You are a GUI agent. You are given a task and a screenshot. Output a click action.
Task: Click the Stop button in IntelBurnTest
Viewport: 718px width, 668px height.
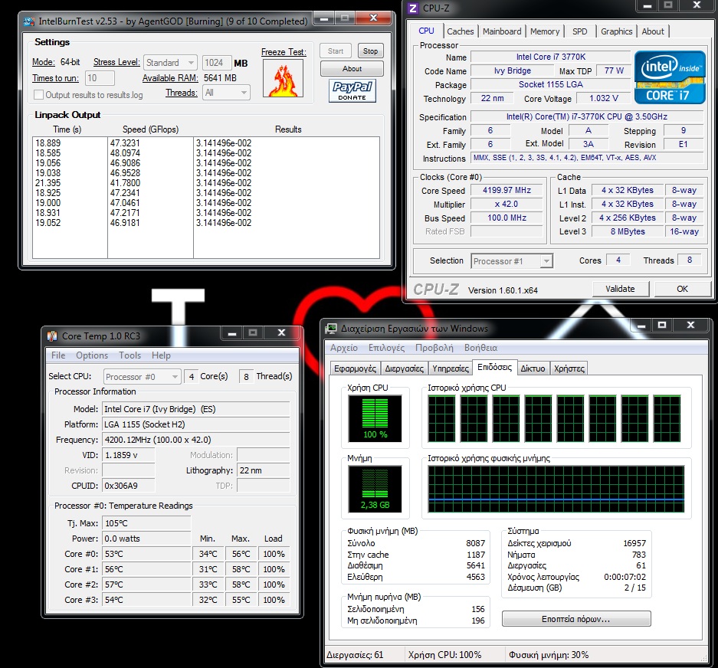click(x=370, y=51)
